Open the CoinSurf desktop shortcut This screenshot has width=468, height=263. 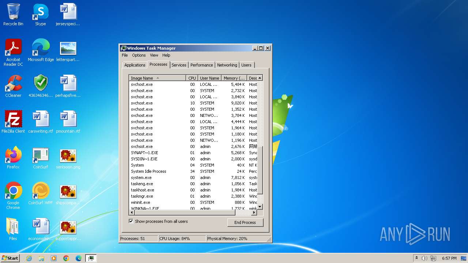(41, 158)
